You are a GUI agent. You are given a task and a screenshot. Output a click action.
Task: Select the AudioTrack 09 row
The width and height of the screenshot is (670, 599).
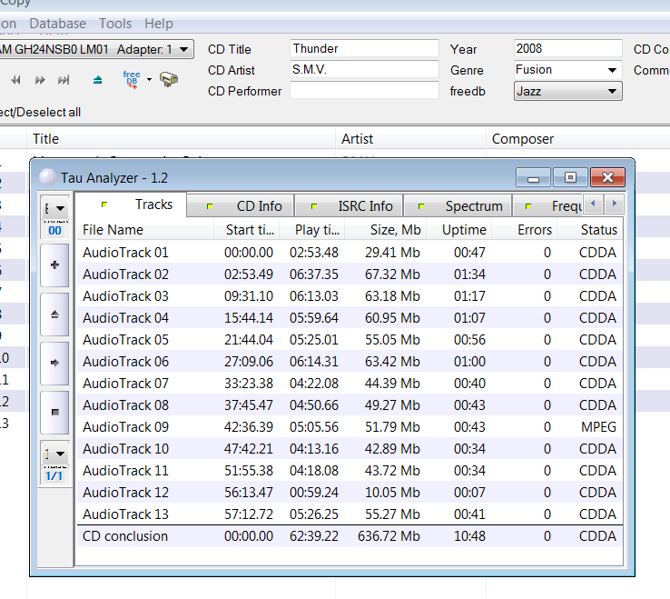point(350,426)
